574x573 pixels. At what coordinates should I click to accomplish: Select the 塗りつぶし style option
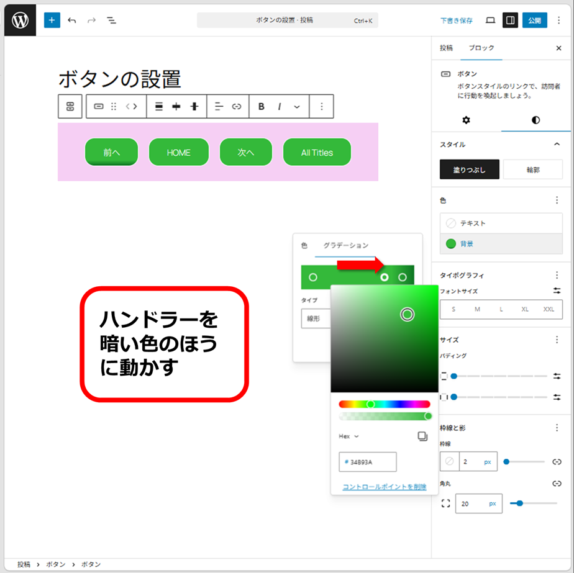tap(469, 169)
